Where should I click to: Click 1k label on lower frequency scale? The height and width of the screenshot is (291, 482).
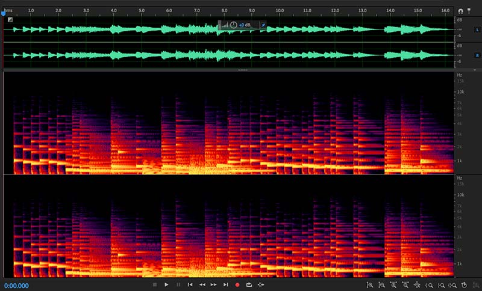coord(460,264)
